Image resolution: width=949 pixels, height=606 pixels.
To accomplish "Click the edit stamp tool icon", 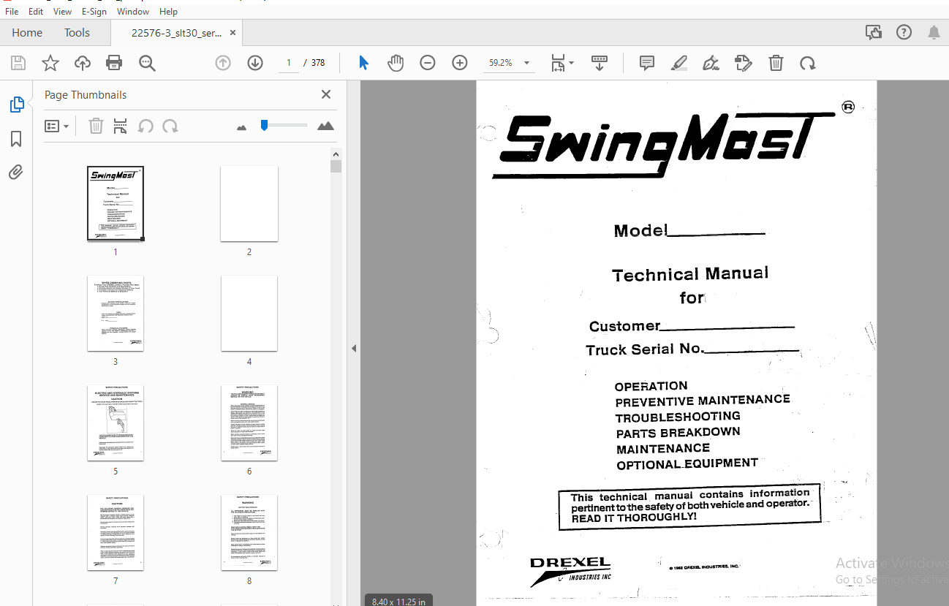I will (x=744, y=63).
